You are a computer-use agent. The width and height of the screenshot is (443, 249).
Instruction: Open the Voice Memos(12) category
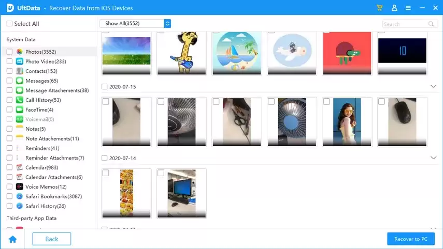(x=46, y=187)
